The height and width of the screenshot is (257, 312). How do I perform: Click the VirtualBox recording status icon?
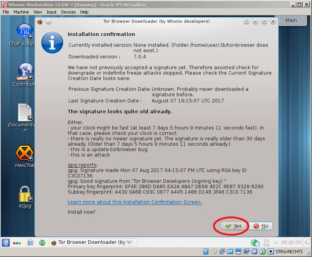click(246, 252)
